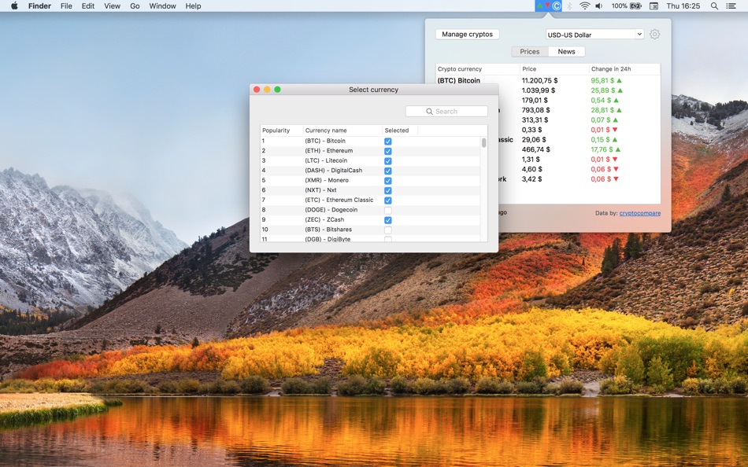
Task: Open the cryptocompare link
Action: (639, 213)
